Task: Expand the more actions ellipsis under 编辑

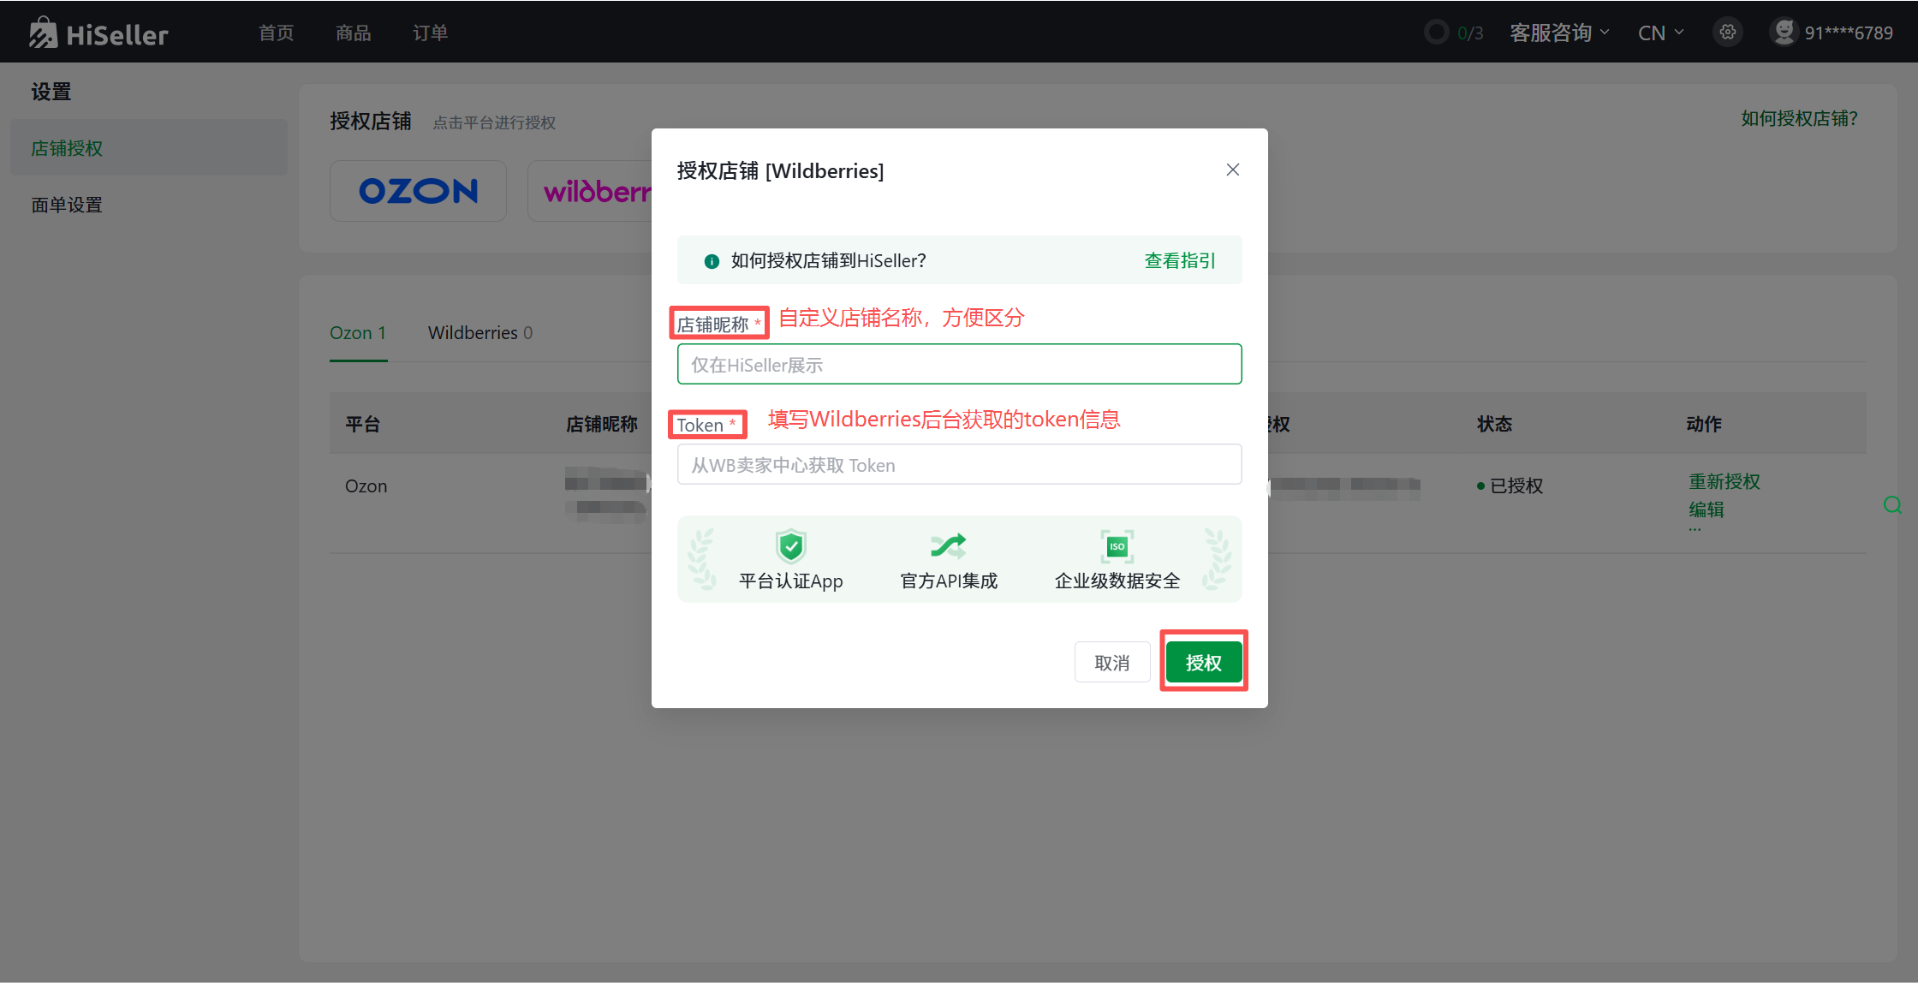Action: point(1695,530)
